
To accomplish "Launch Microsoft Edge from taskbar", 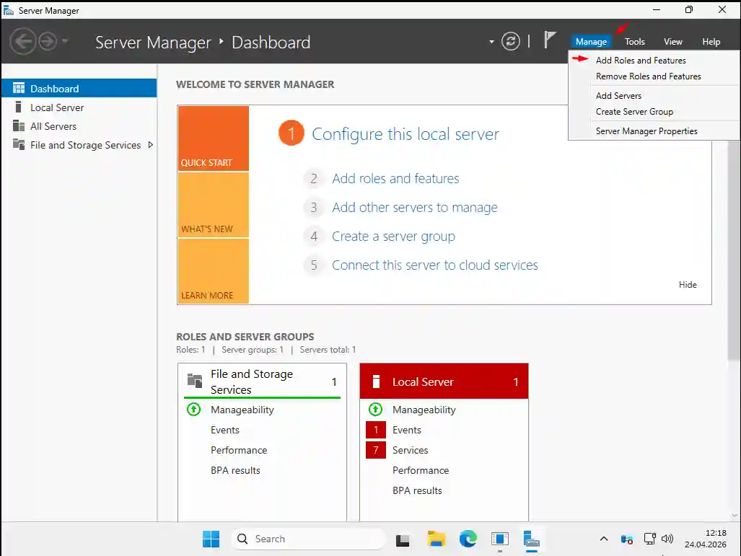I will coord(468,539).
